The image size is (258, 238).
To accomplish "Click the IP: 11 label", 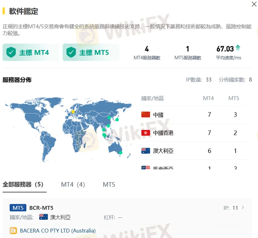I will coord(231,208).
